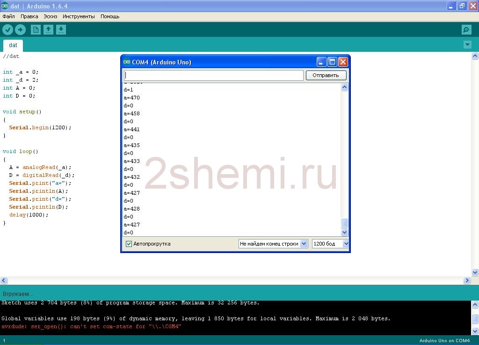This screenshot has height=345, width=479.
Task: Click the 'void setup()' line
Action: tap(22, 112)
